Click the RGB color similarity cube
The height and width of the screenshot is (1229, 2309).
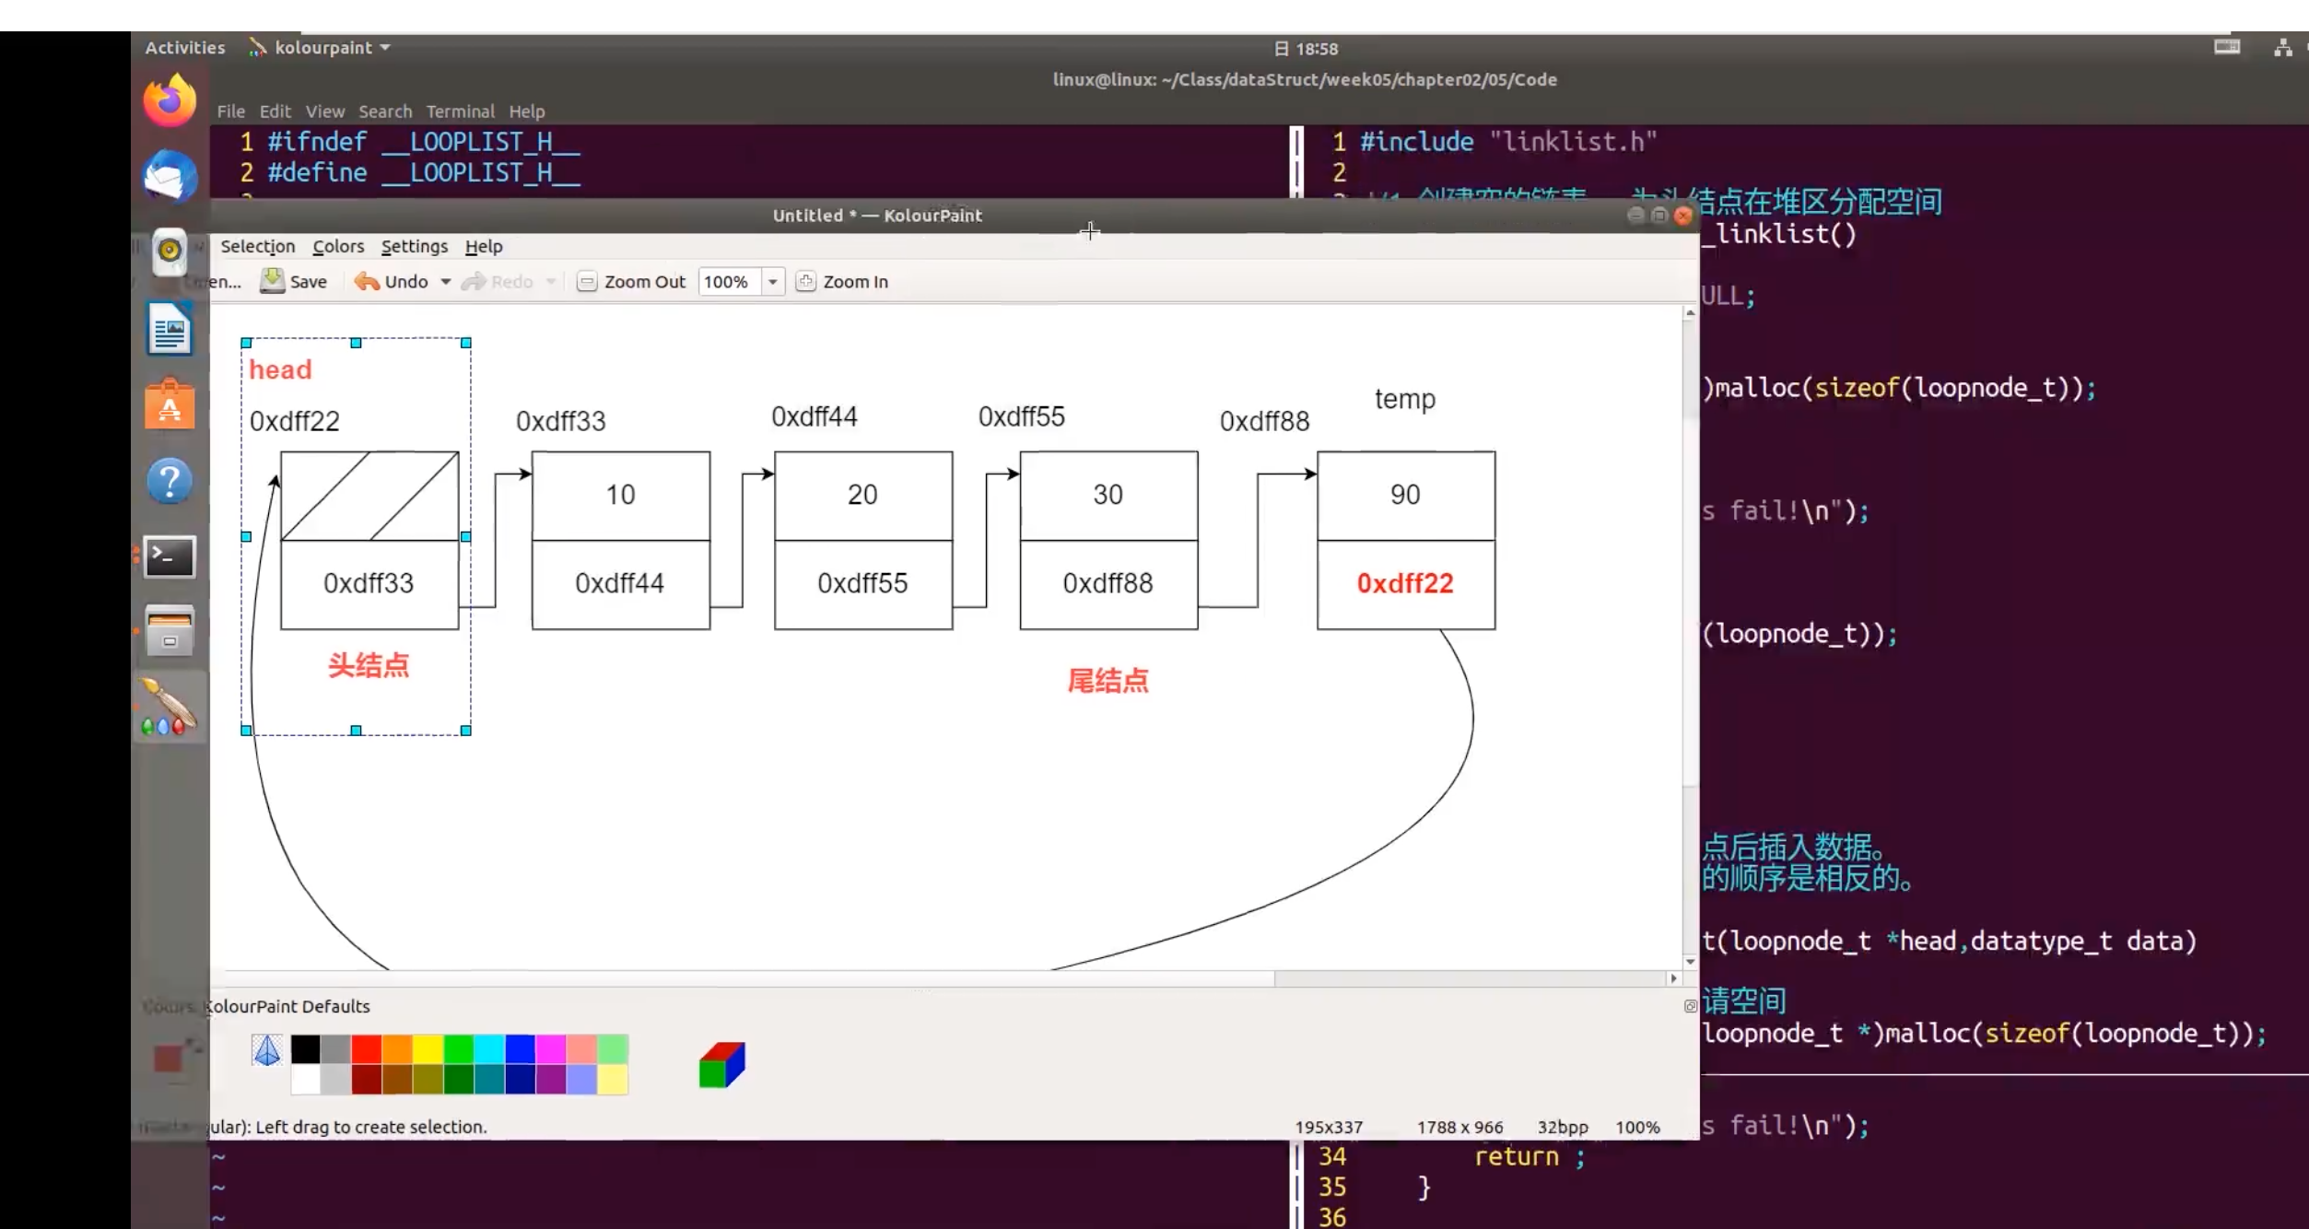(721, 1065)
